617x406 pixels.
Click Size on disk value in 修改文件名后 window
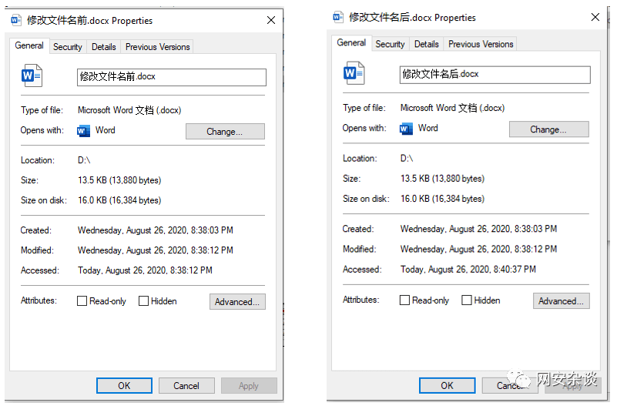pyautogui.click(x=442, y=199)
